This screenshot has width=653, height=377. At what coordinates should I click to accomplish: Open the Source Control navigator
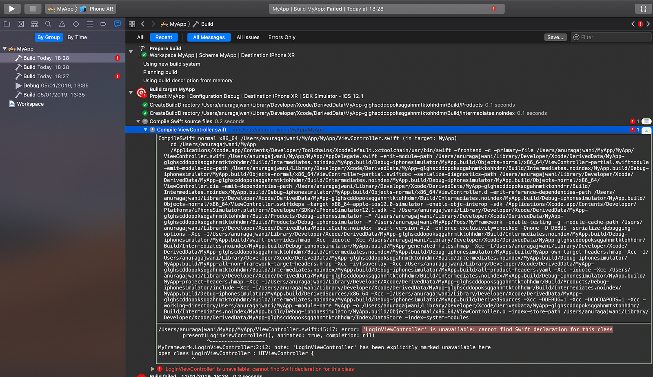pyautogui.click(x=21, y=24)
